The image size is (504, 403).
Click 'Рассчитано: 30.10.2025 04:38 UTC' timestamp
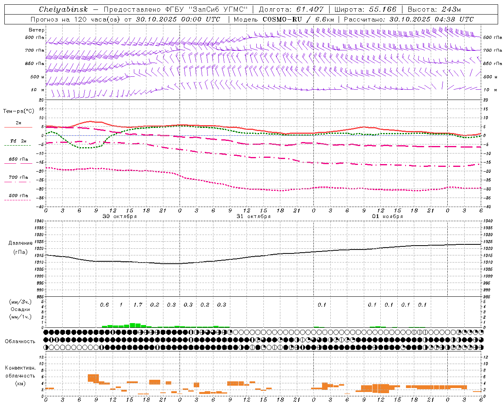[409, 19]
